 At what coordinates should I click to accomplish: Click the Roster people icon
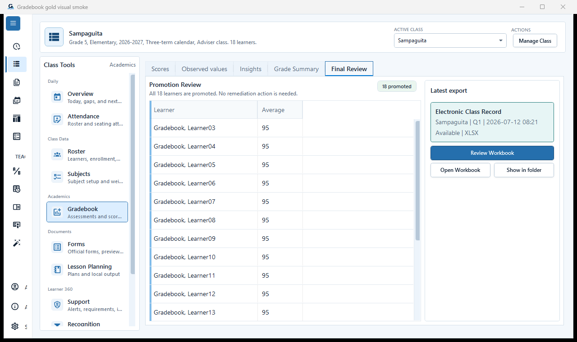coord(57,154)
